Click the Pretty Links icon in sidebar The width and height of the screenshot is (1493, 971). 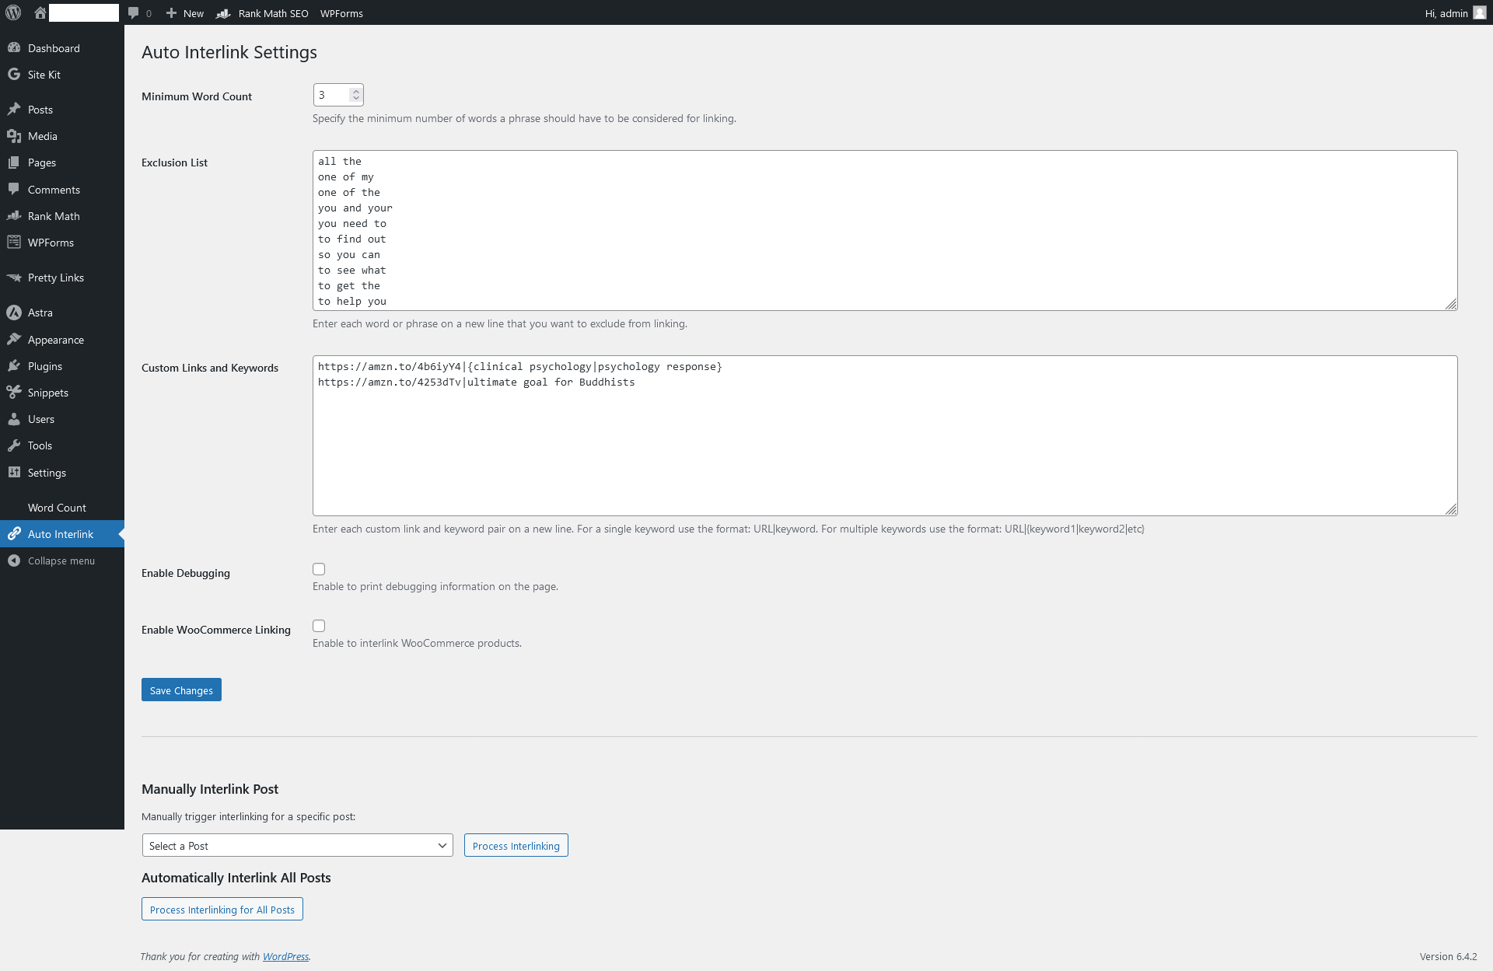(x=14, y=278)
